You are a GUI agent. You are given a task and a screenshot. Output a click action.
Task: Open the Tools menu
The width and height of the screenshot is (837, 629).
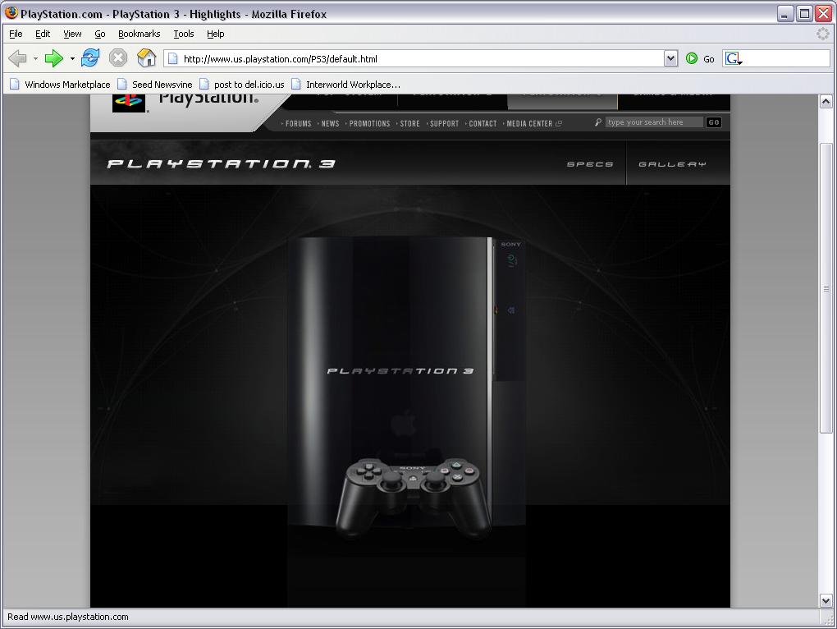(183, 34)
